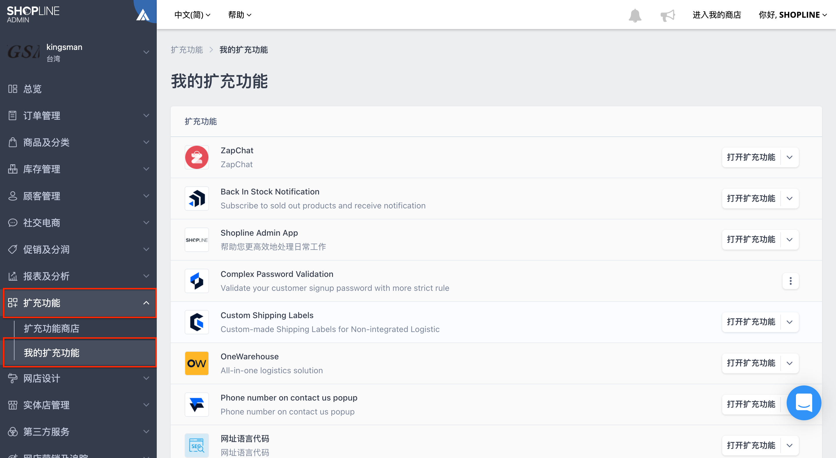Collapse the 扩充功能 sidebar section
Viewport: 836px width, 458px height.
(x=80, y=303)
